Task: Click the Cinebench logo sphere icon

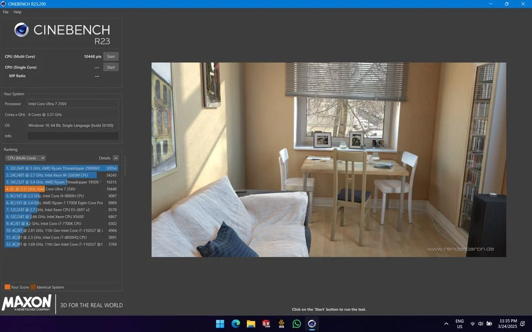Action: [x=21, y=30]
